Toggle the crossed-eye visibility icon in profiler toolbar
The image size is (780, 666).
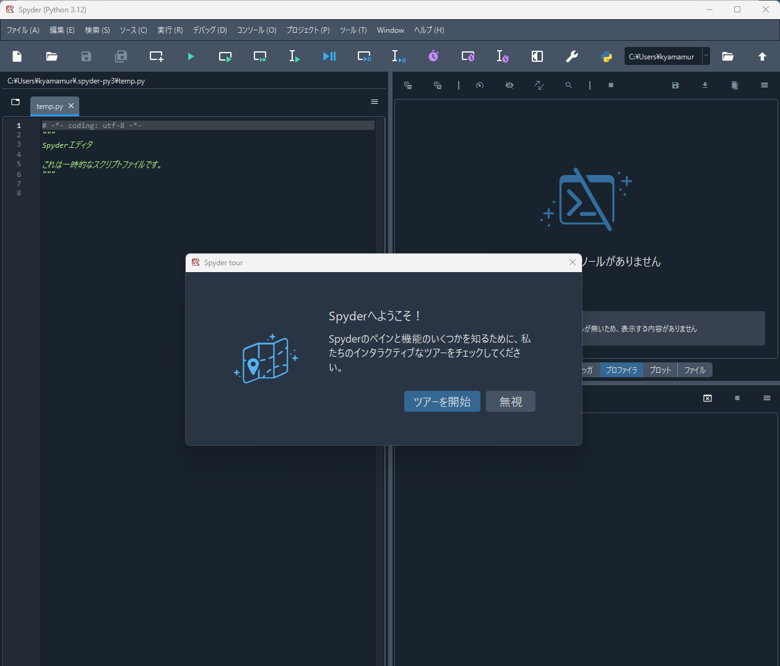click(x=509, y=85)
